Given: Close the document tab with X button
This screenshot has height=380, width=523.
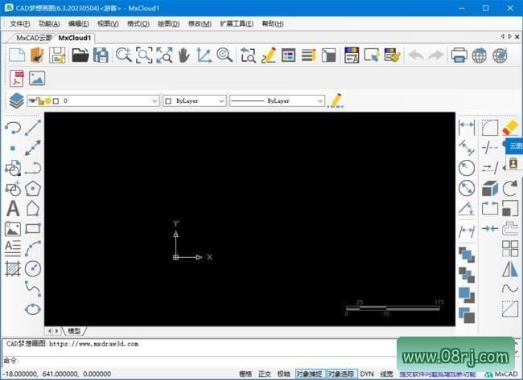Looking at the screenshot, I should pyautogui.click(x=517, y=37).
